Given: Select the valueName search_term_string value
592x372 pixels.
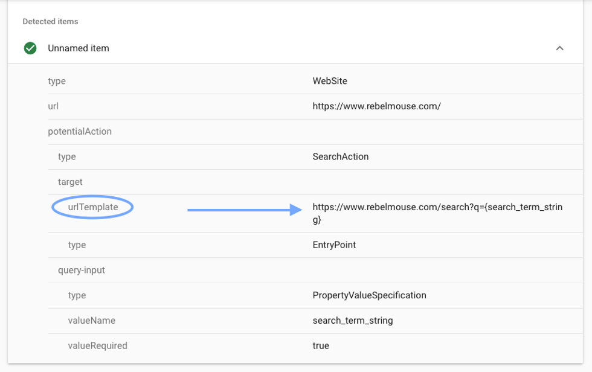Looking at the screenshot, I should 353,320.
